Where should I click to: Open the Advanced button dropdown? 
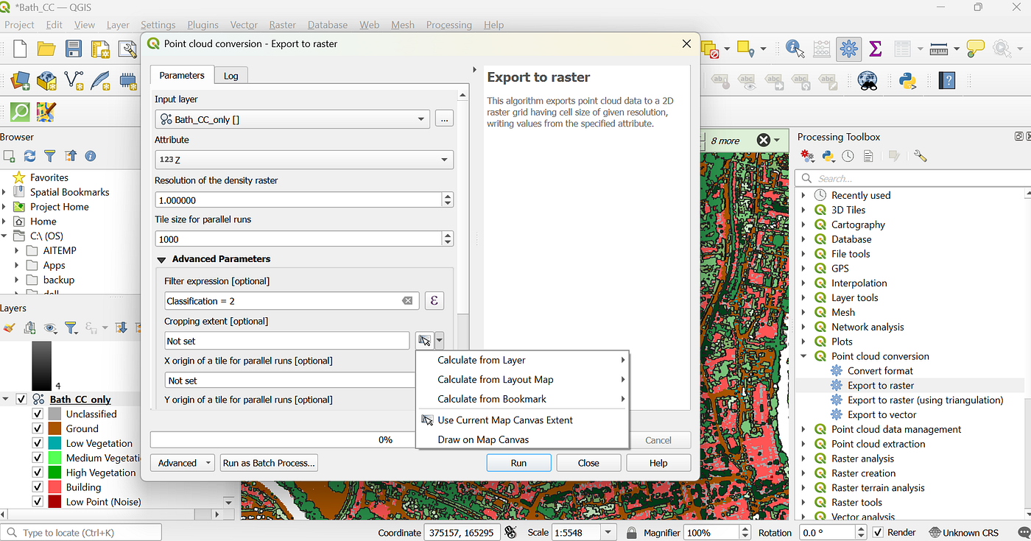pyautogui.click(x=182, y=463)
